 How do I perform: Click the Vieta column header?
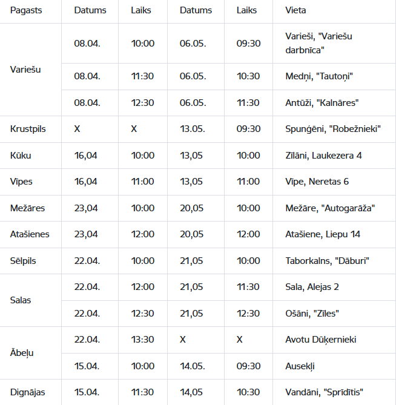tap(295, 11)
